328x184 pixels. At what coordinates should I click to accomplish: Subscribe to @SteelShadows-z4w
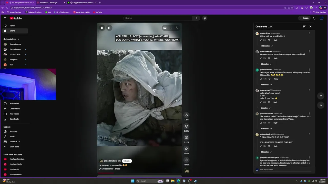[127, 161]
